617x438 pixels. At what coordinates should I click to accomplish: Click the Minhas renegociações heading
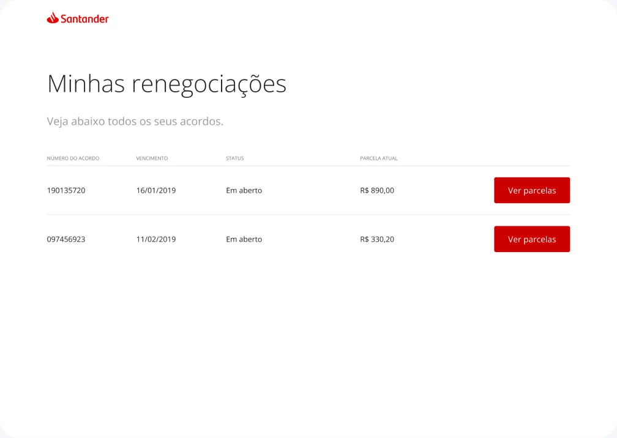coord(166,84)
